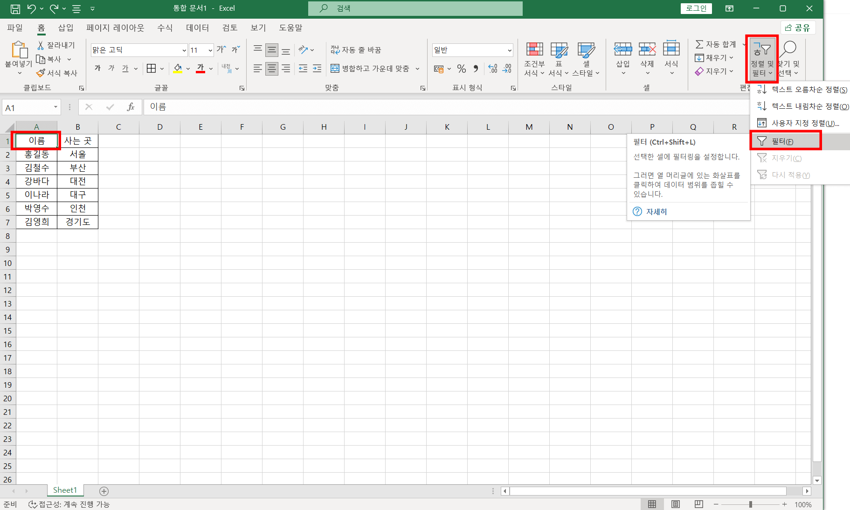Viewport: 850px width, 510px height.
Task: Toggle center horizontal alignment
Action: (272, 69)
